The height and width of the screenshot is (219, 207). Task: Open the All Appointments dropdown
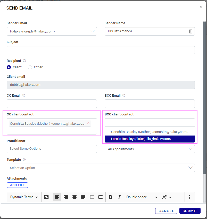(150, 149)
